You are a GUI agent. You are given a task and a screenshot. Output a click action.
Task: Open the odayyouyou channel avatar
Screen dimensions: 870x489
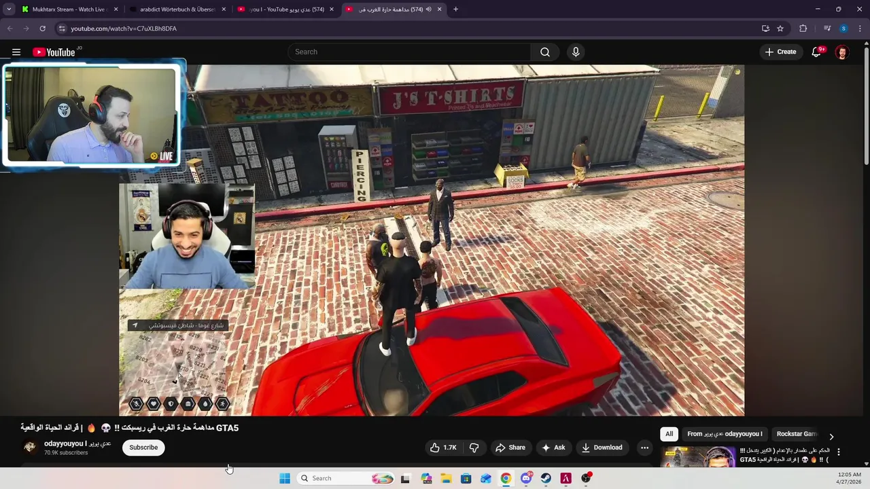[x=29, y=447]
